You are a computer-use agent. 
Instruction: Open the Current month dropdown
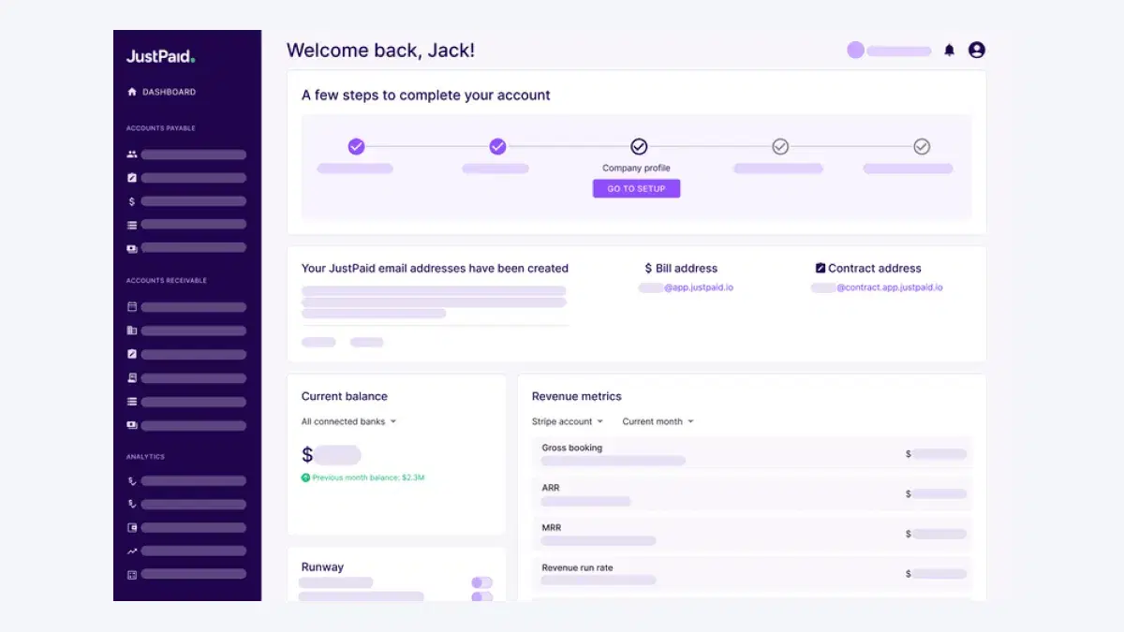(x=658, y=421)
